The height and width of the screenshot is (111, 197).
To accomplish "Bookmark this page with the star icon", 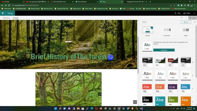I will (x=174, y=6).
